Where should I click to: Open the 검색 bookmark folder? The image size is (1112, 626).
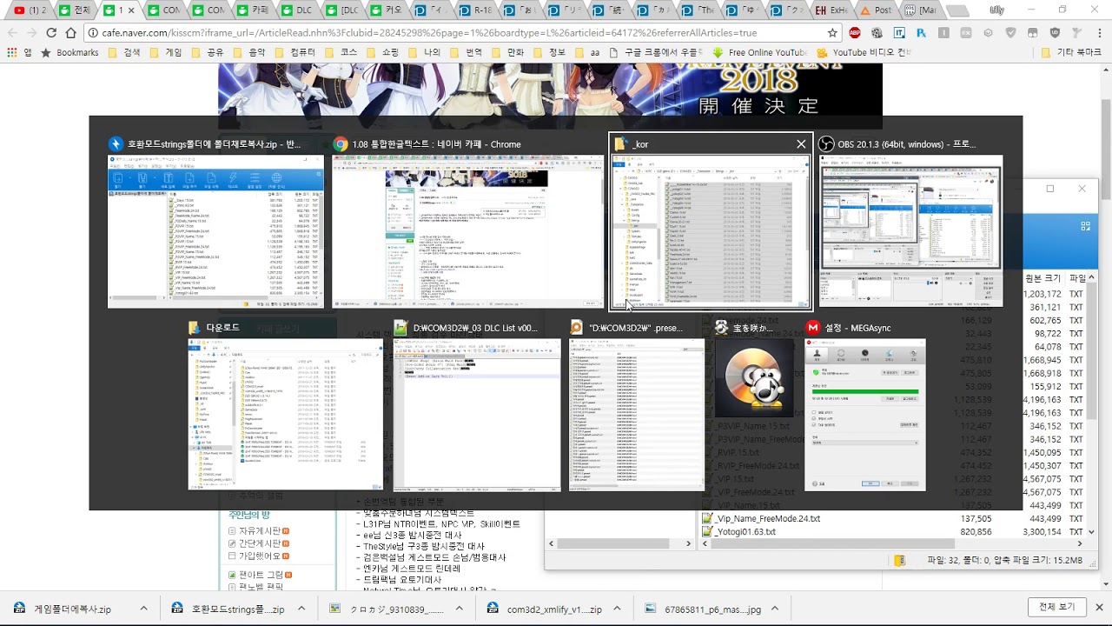125,52
